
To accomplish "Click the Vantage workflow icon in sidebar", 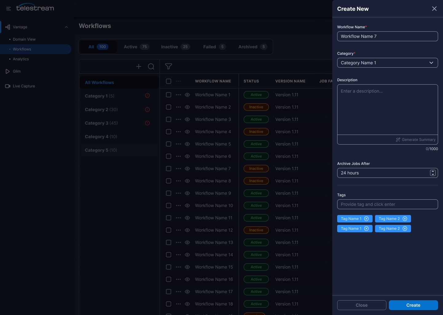I will 8,27.
